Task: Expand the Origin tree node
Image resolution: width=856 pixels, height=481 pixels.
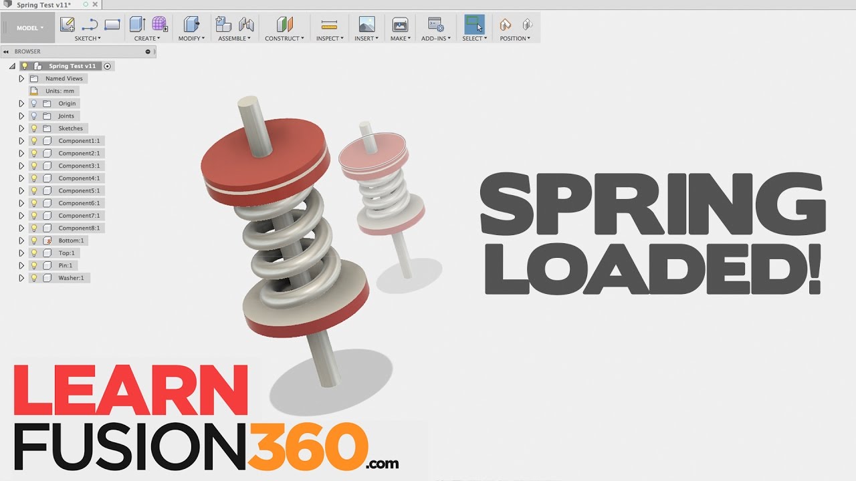Action: (21, 104)
